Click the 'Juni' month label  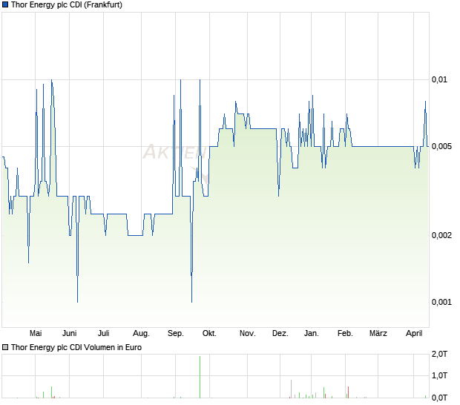[x=70, y=333]
